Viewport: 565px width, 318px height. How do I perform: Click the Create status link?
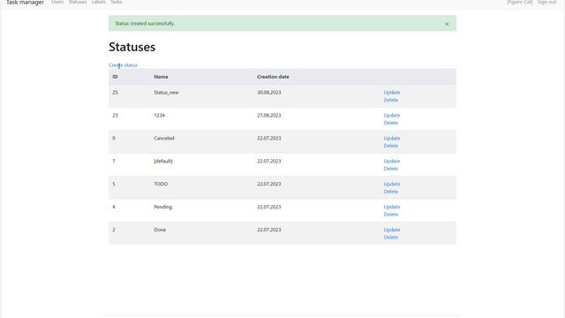pyautogui.click(x=123, y=65)
